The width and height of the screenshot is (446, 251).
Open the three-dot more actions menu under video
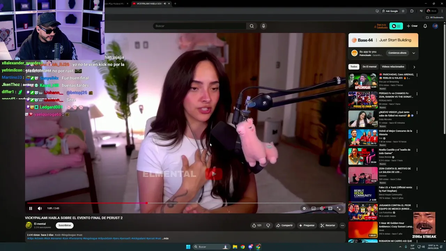342,226
